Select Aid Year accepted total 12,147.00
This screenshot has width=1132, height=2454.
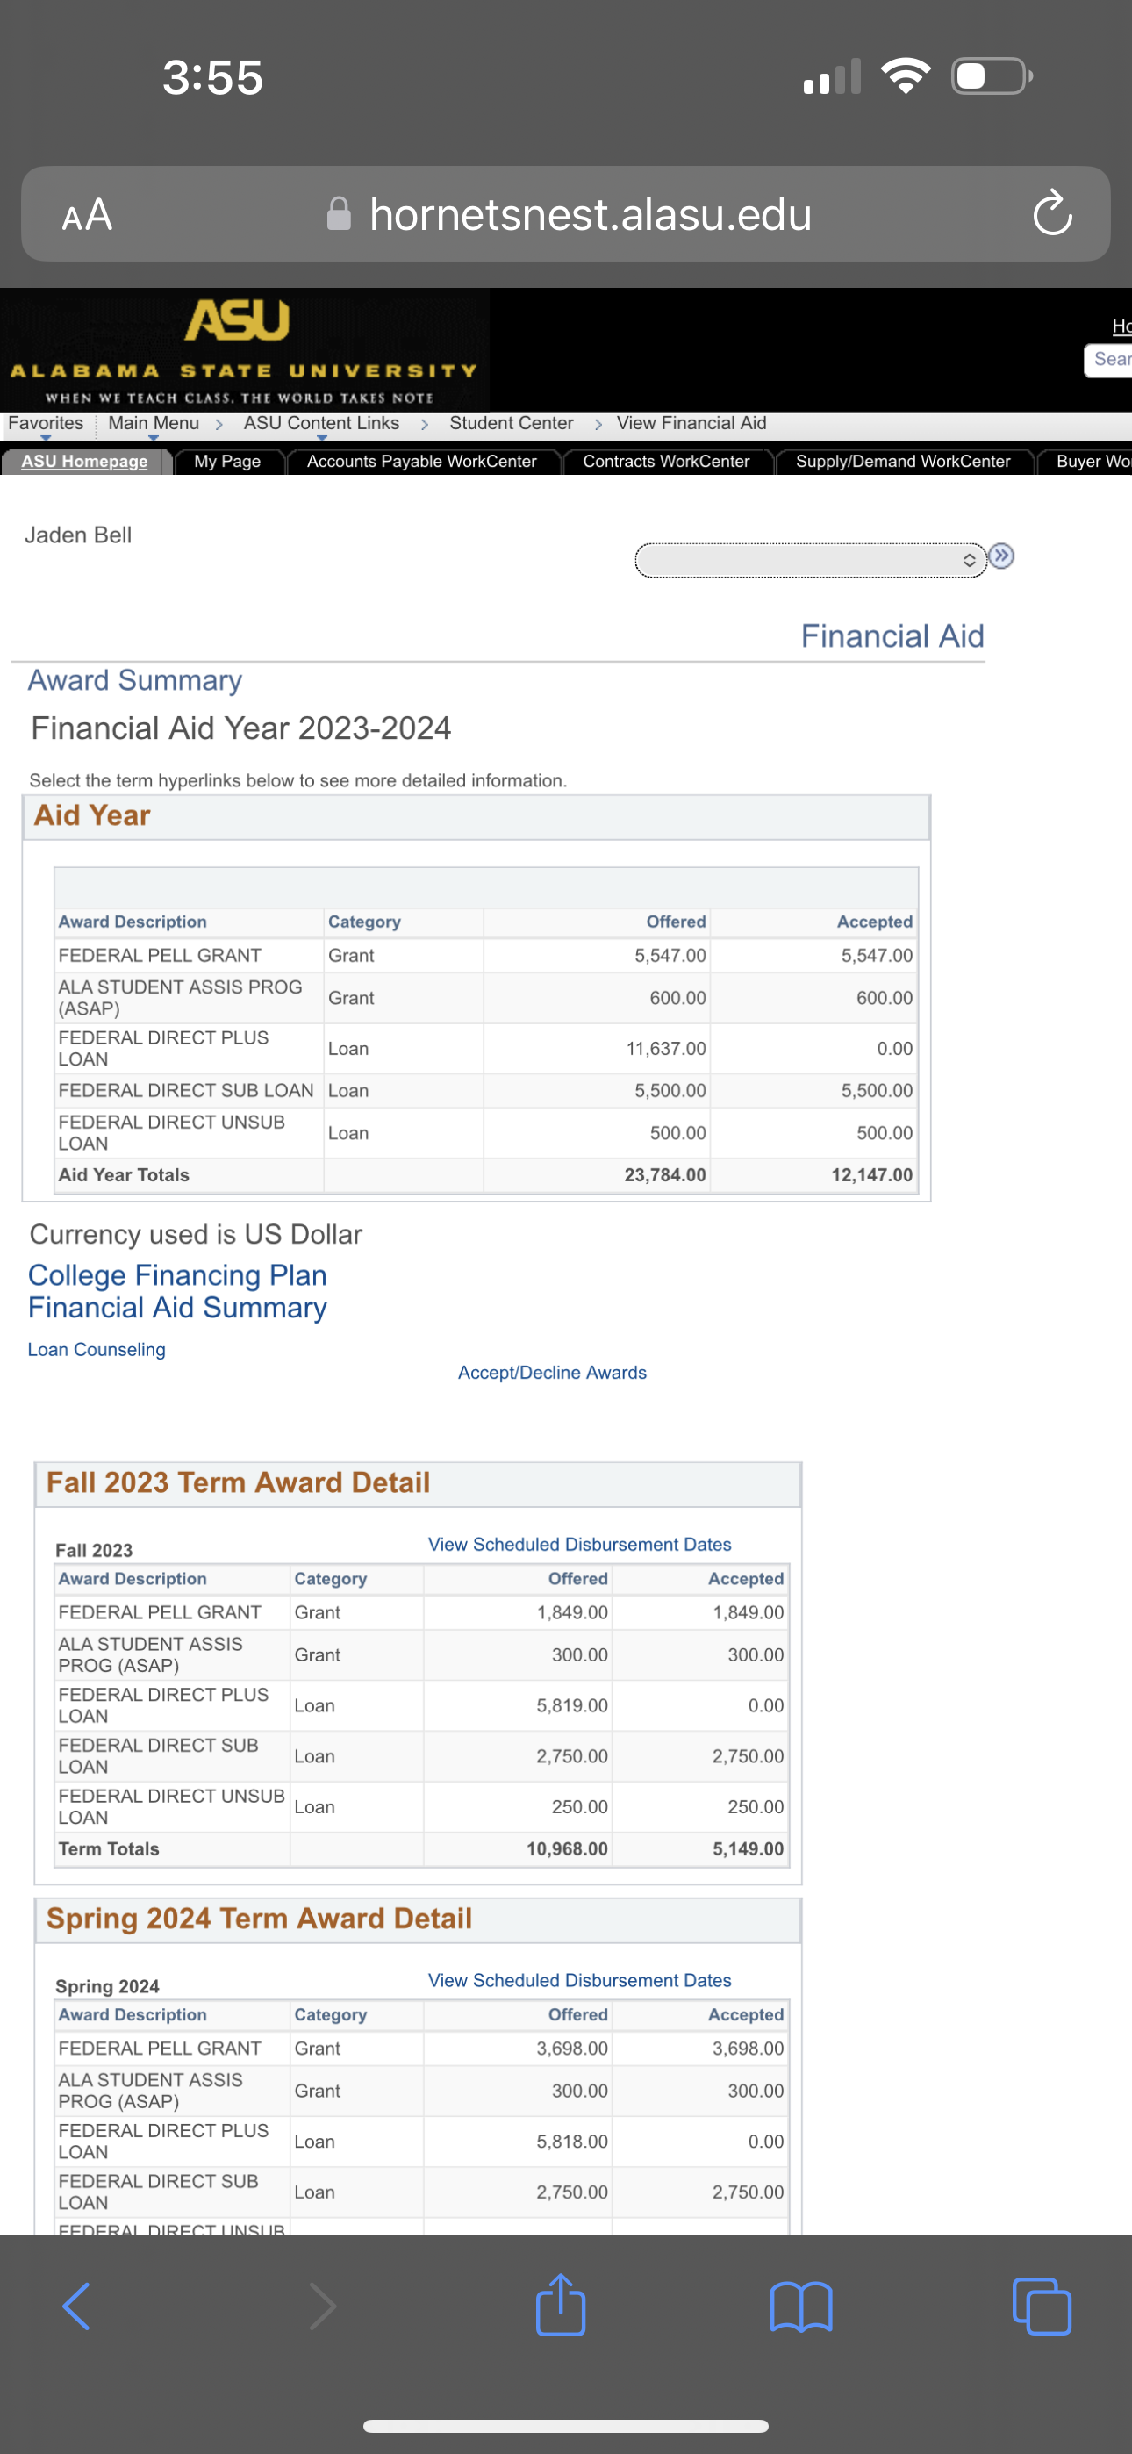(870, 1174)
